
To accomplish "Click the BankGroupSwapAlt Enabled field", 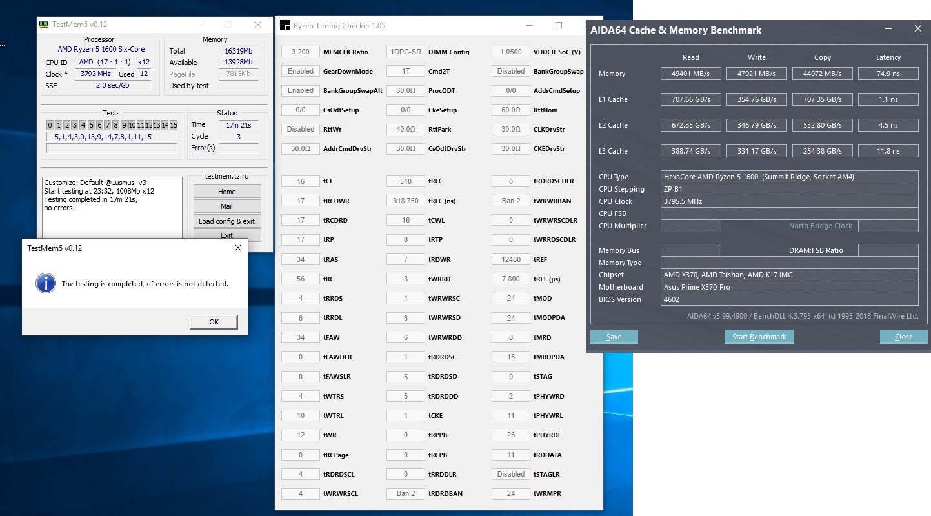I will point(301,90).
